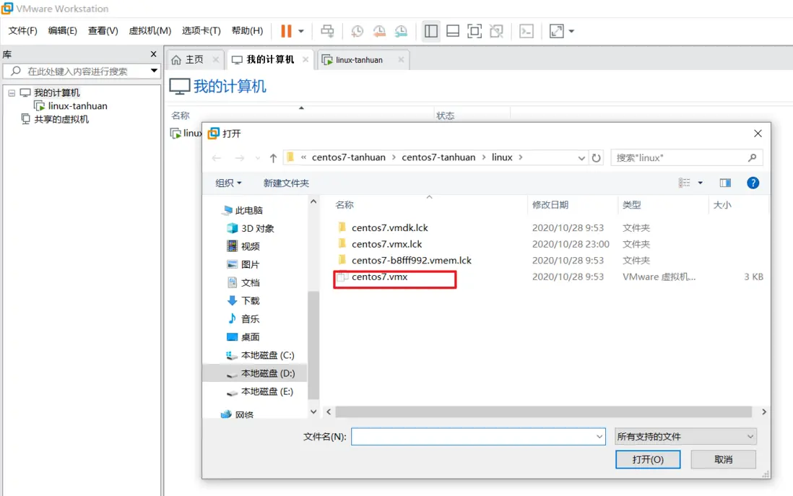Open the console view toolbar icon
This screenshot has height=496, width=793.
click(526, 31)
